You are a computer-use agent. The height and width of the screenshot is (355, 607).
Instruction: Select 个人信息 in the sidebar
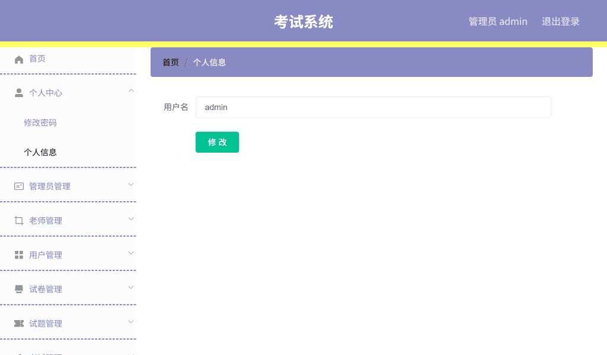(x=40, y=152)
